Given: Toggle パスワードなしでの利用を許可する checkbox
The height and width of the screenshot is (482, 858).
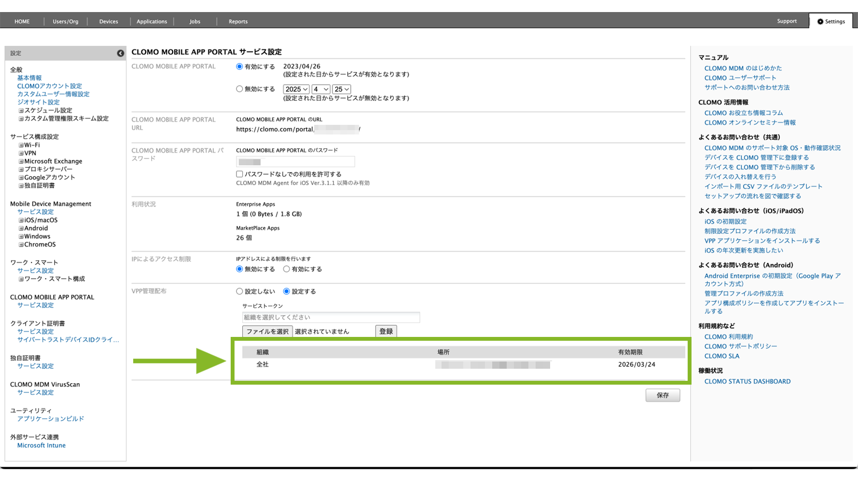Looking at the screenshot, I should (239, 174).
